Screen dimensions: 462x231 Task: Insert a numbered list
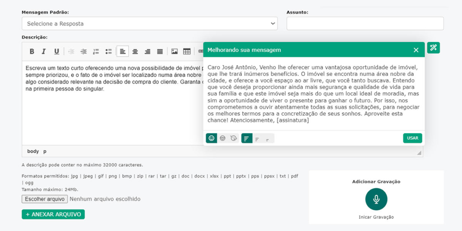[96, 51]
